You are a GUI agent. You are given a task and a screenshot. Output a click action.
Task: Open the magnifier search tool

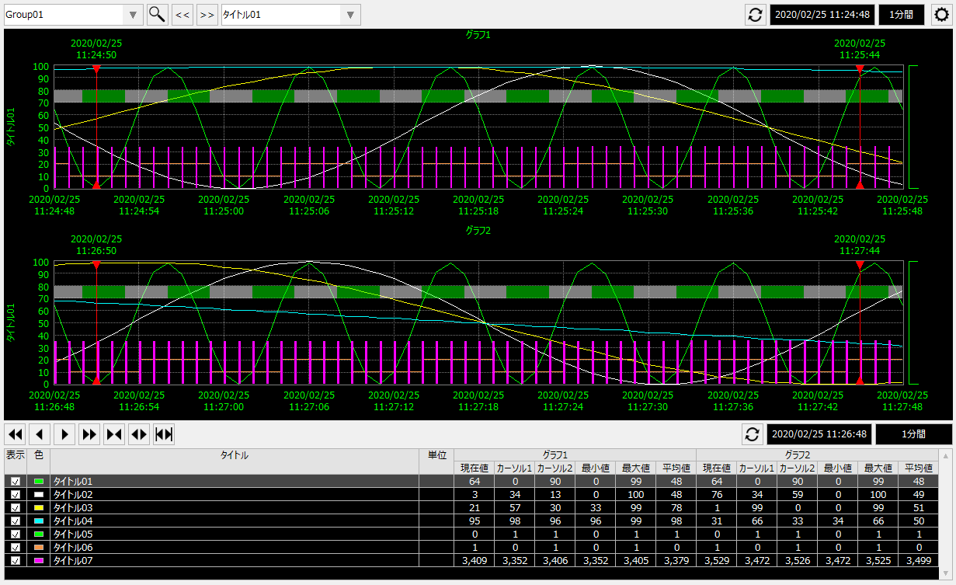(x=157, y=14)
